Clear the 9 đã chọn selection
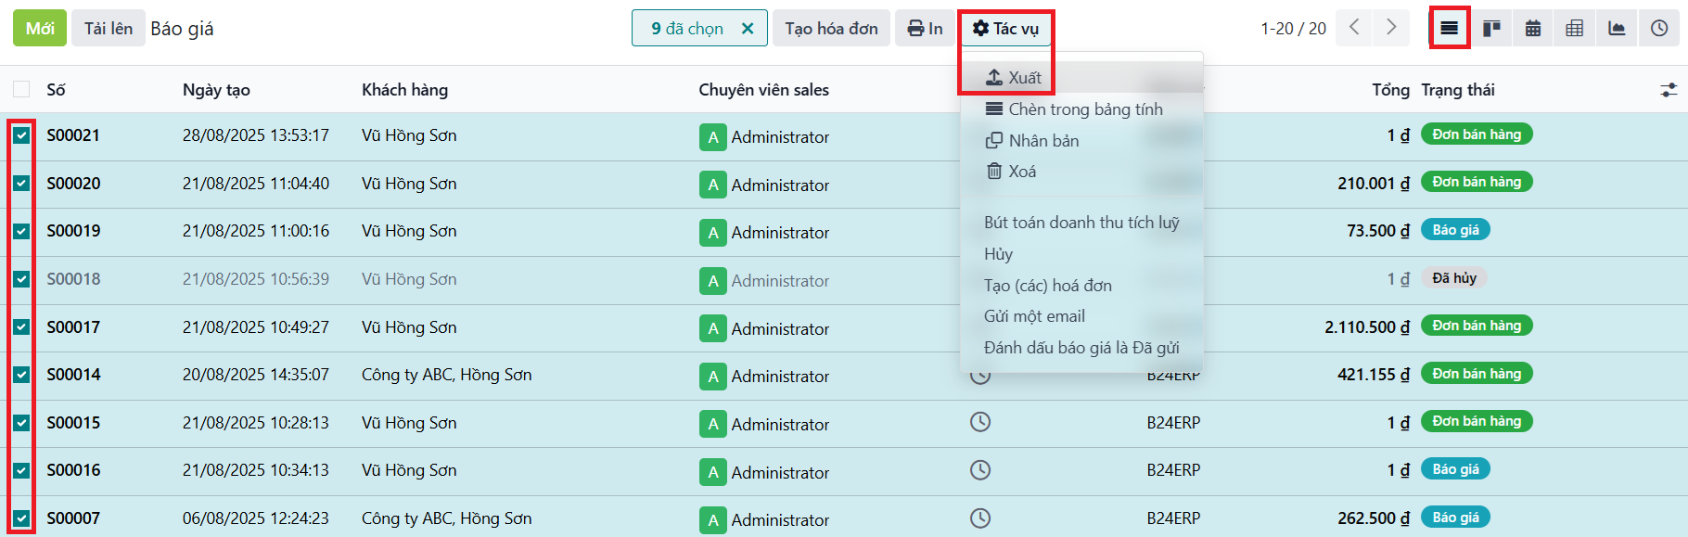 tap(748, 29)
